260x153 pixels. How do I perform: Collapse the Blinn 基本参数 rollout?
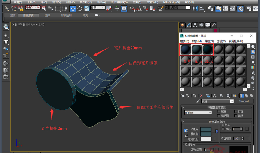click(217, 122)
